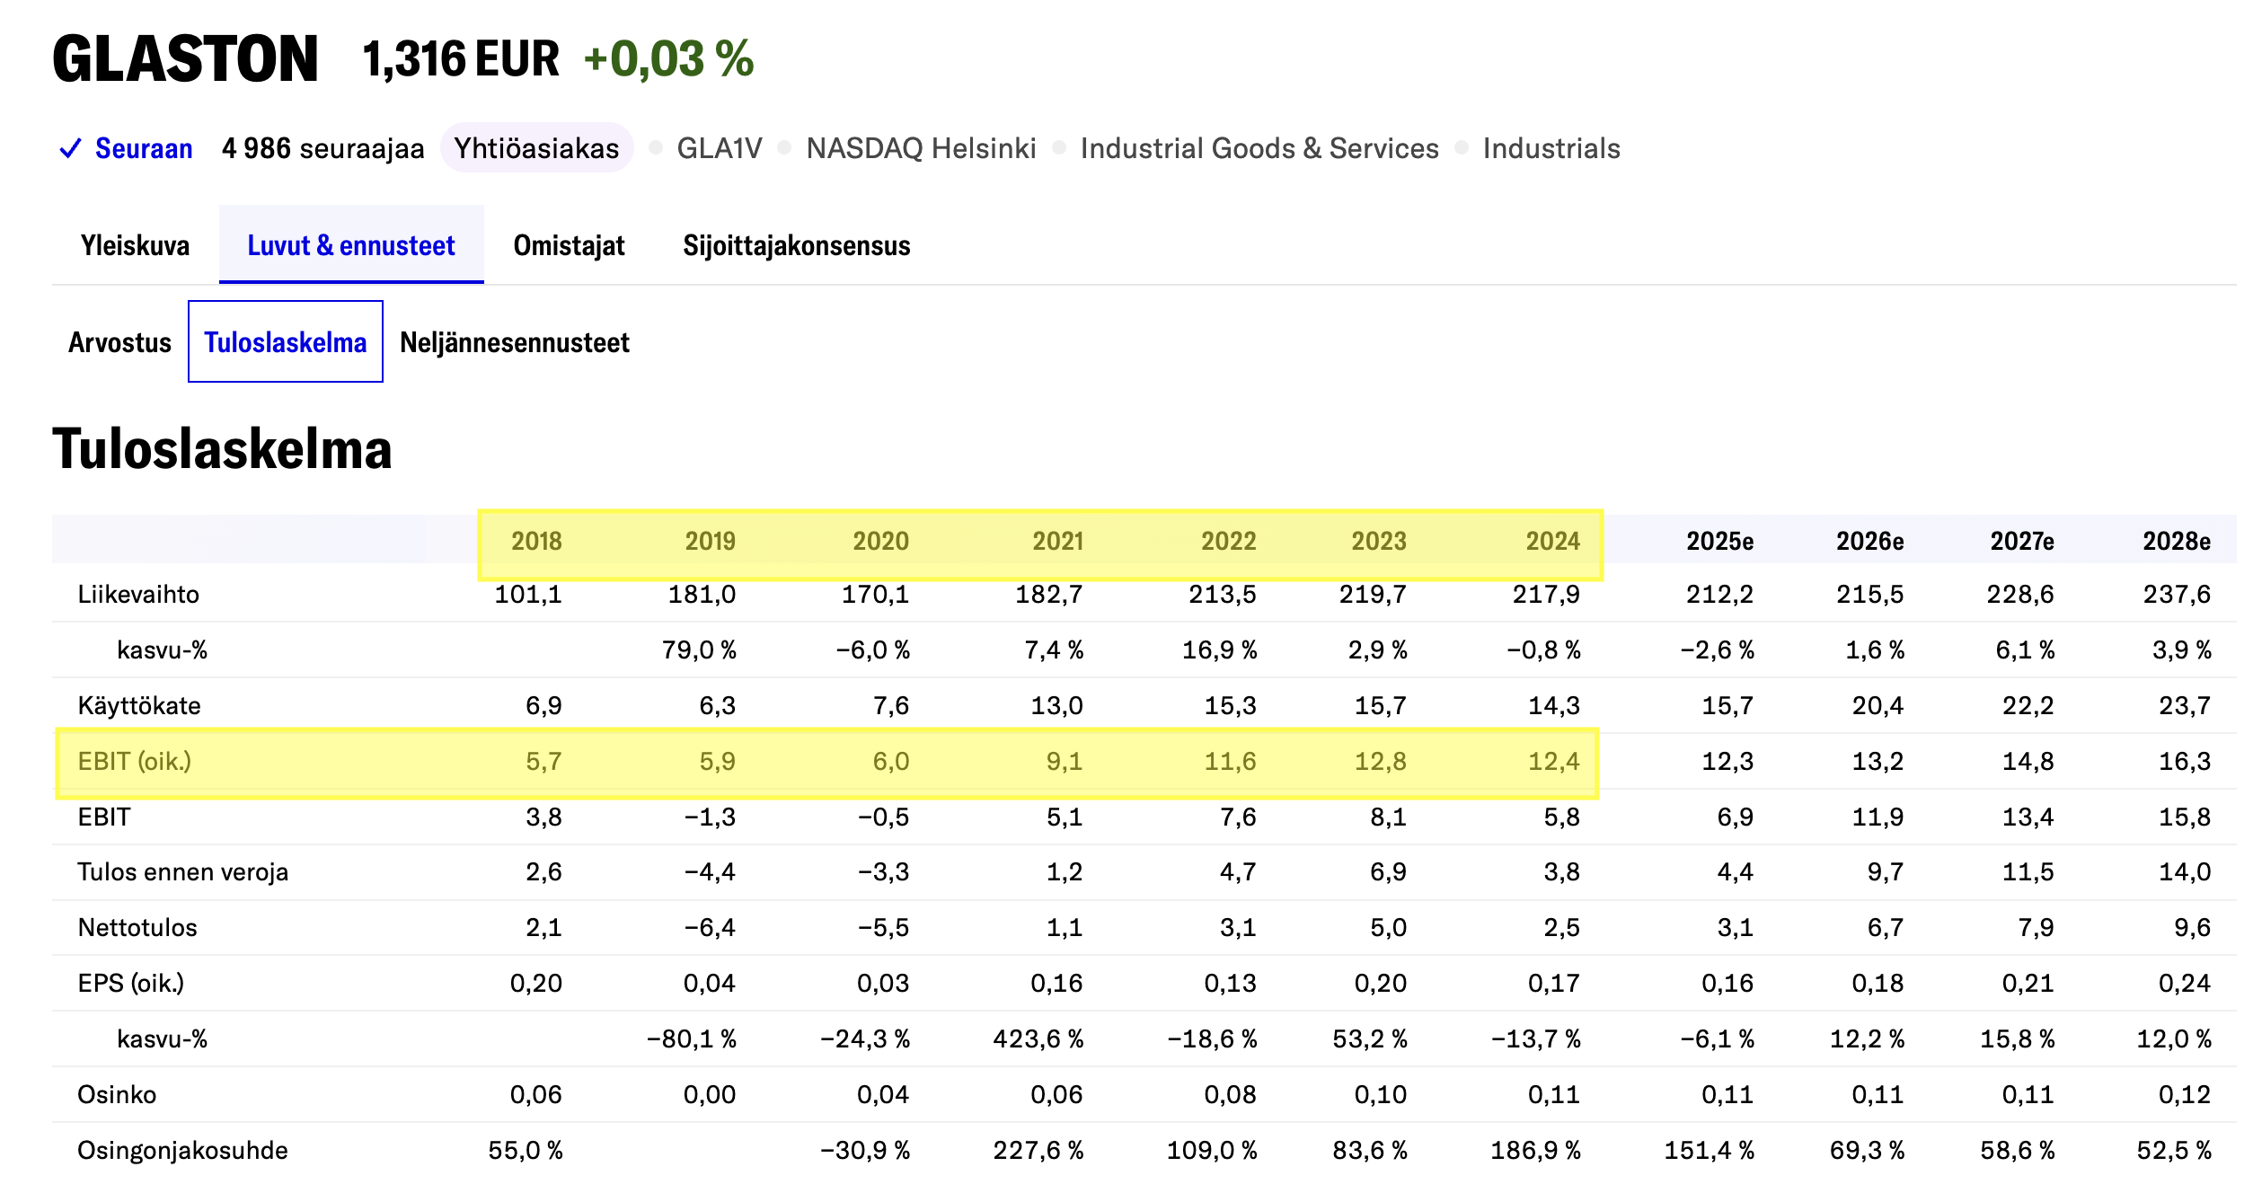Switch to the Omistajat tab
The height and width of the screenshot is (1193, 2253).
(569, 245)
